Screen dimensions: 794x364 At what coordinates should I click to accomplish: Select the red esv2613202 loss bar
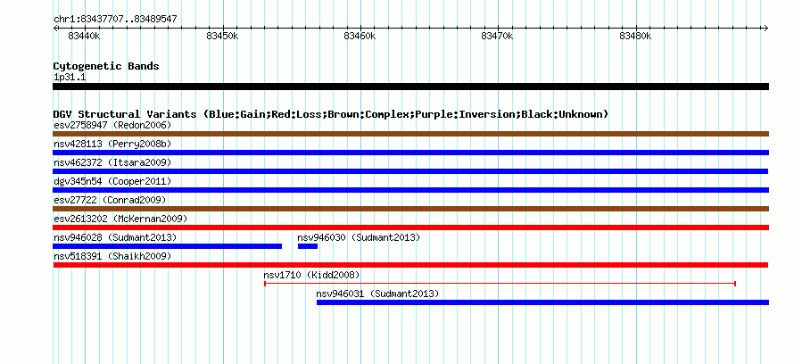[x=410, y=227]
